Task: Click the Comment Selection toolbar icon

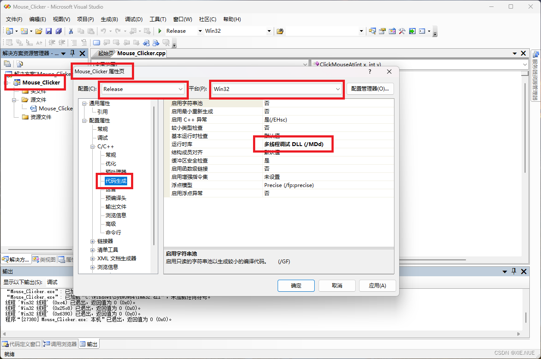Action: (x=74, y=42)
